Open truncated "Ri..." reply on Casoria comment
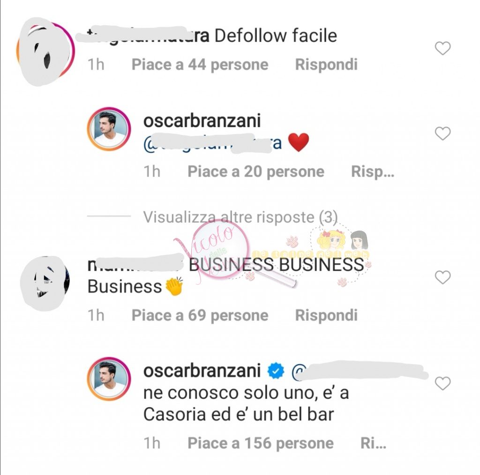The image size is (480, 475). pos(373,443)
